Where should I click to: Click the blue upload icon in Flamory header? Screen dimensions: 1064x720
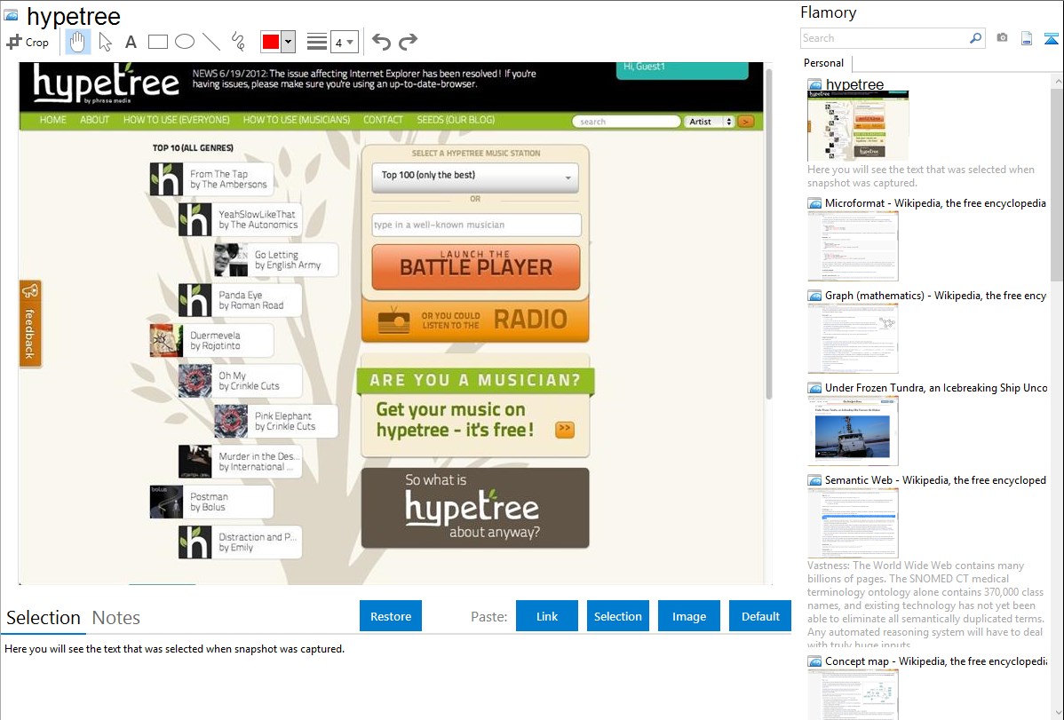(1051, 39)
